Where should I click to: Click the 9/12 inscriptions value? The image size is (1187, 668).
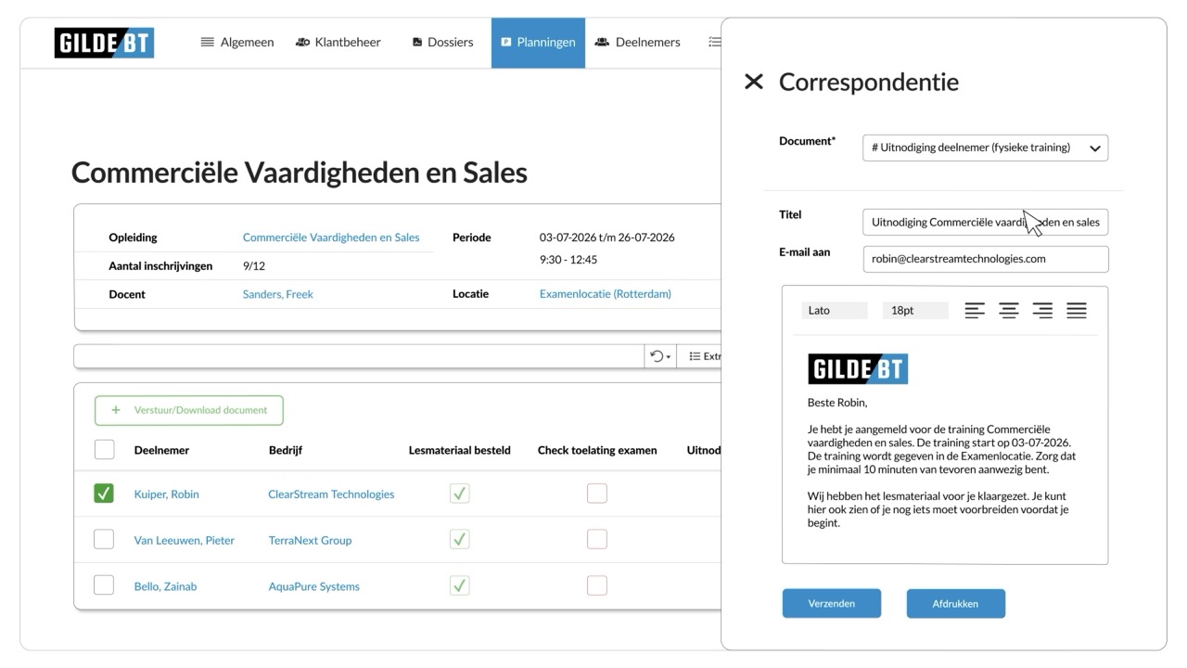tap(254, 266)
